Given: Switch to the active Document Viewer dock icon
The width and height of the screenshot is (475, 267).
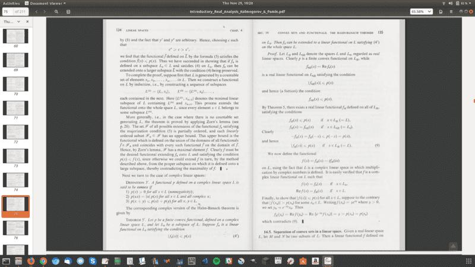Looking at the screenshot, I should click(328, 261).
